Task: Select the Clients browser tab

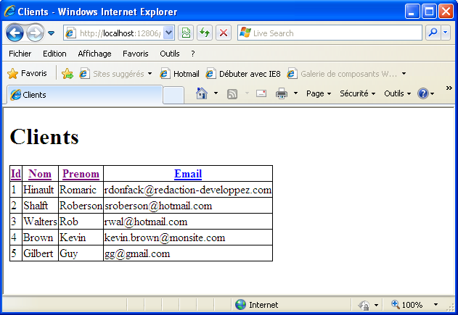Action: coord(83,95)
